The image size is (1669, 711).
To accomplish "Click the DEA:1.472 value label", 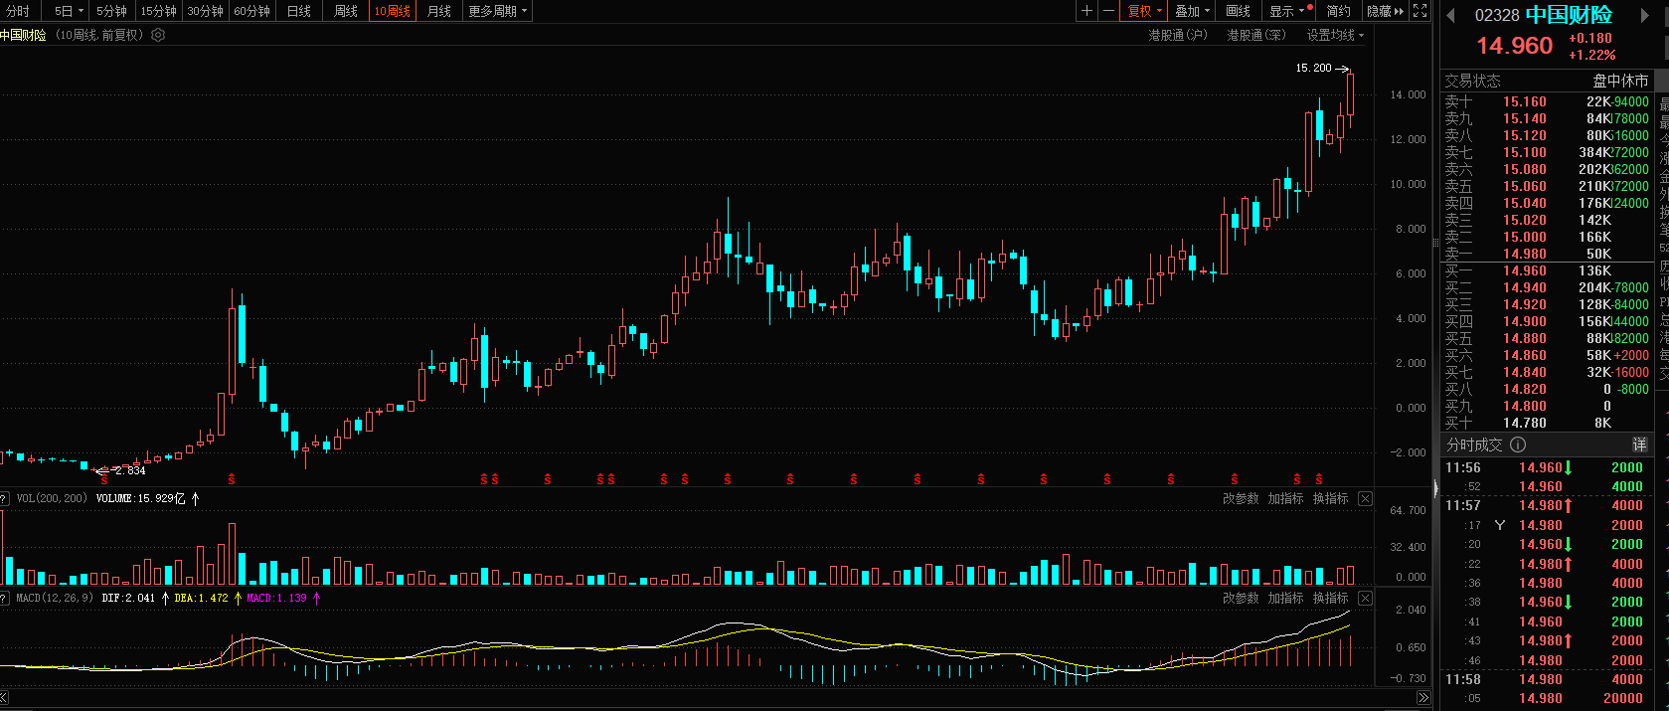I will point(201,598).
